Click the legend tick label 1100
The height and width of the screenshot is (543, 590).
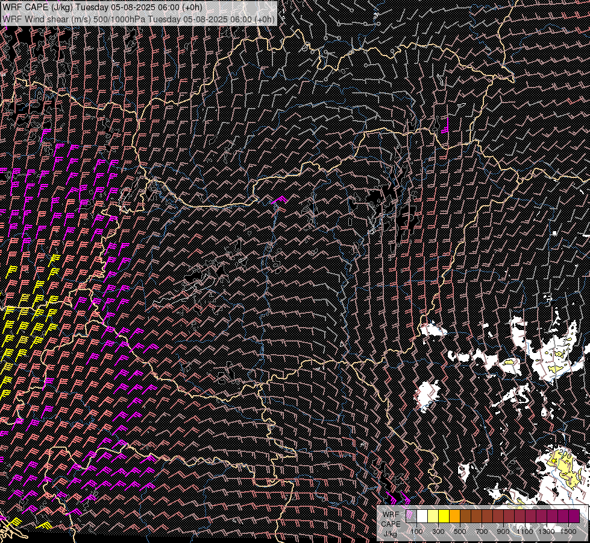[524, 532]
